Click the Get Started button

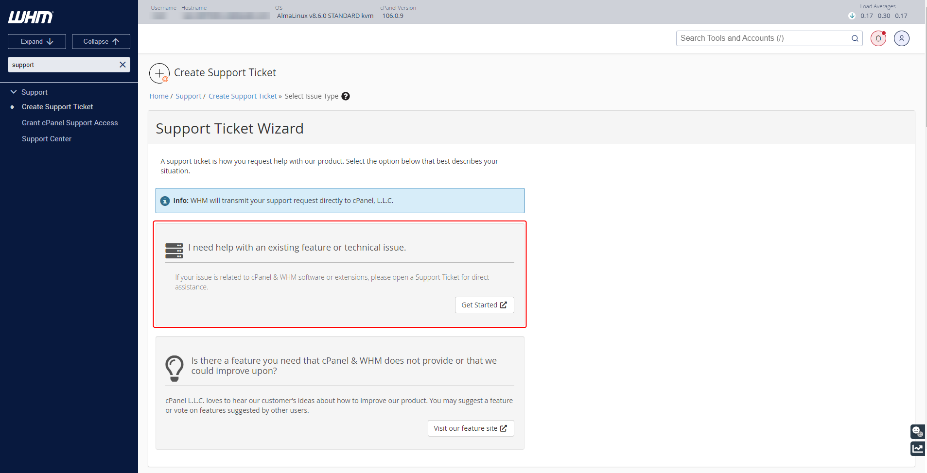484,305
